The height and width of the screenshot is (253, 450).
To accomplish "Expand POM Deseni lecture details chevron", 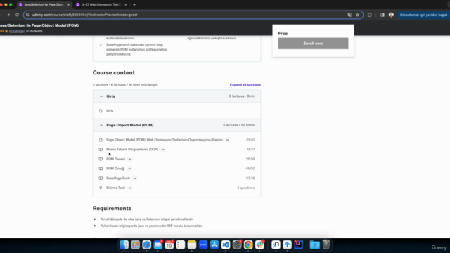I will click(x=129, y=159).
